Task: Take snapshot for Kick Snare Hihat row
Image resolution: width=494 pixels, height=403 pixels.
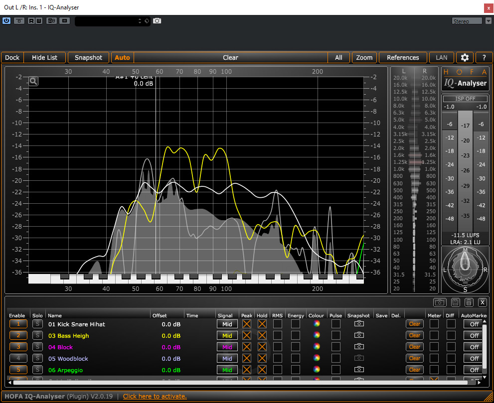Action: coord(359,324)
